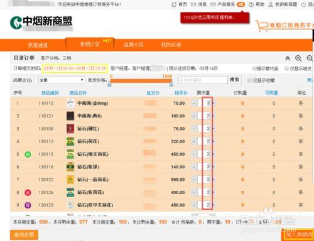Click product image for item 130129

tap(70, 205)
